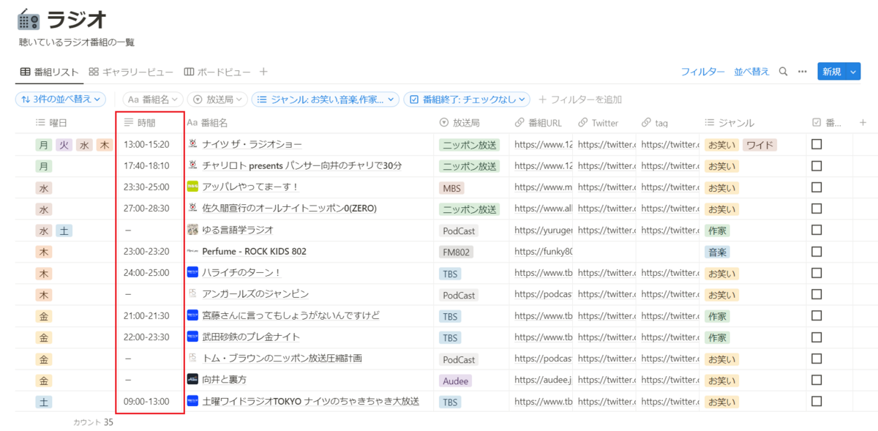The height and width of the screenshot is (431, 878).
Task: Toggle 番組終了 checkbox for 土曜ワイドラジオTOKYO row
Action: tap(817, 401)
